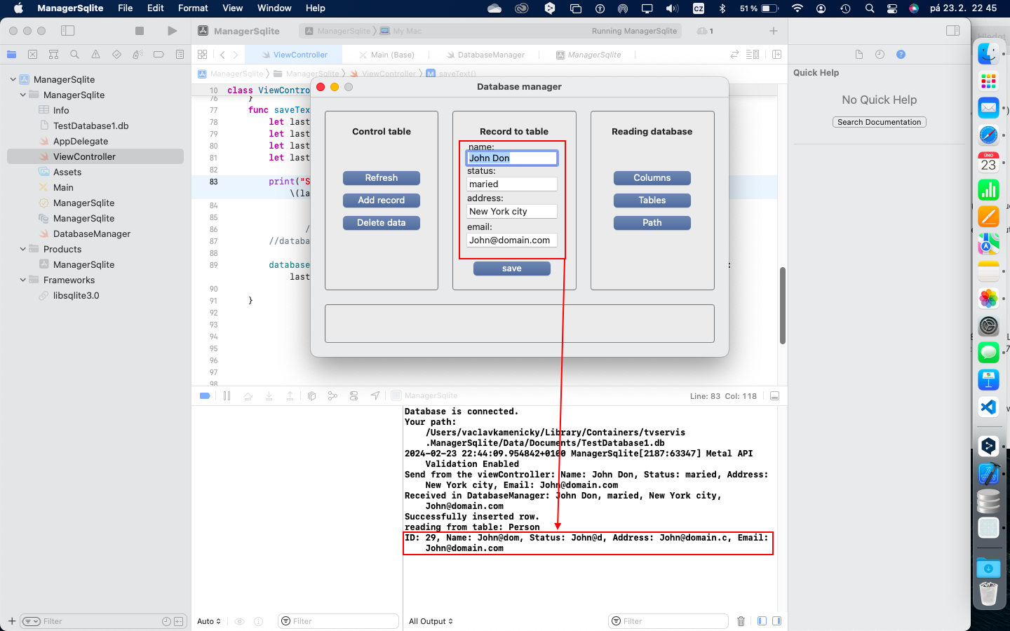Open the Source Control navigator
The width and height of the screenshot is (1010, 631).
pos(32,55)
